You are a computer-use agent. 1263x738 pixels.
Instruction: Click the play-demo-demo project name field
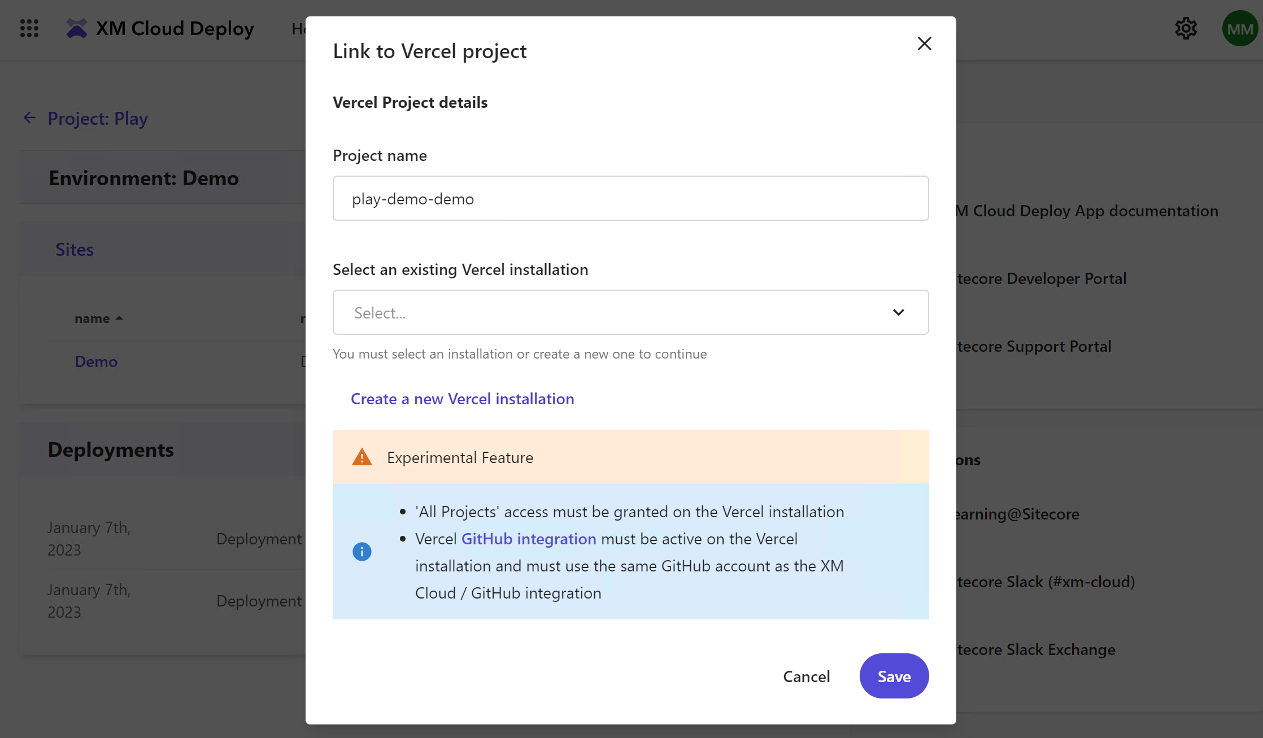tap(630, 198)
